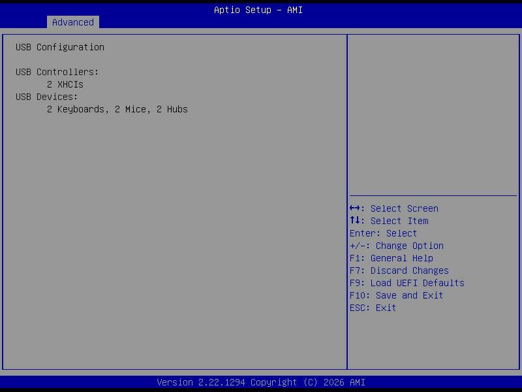This screenshot has width=522, height=392.
Task: Click the F9: Load UEFI Defaults line
Action: [x=407, y=283]
